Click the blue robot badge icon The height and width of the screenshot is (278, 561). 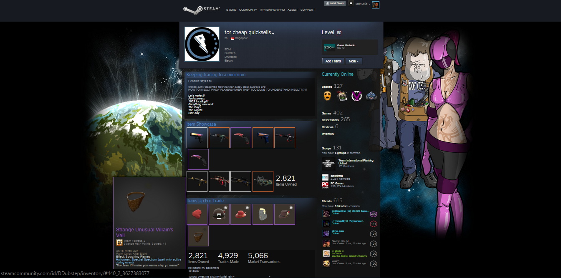pos(371,96)
